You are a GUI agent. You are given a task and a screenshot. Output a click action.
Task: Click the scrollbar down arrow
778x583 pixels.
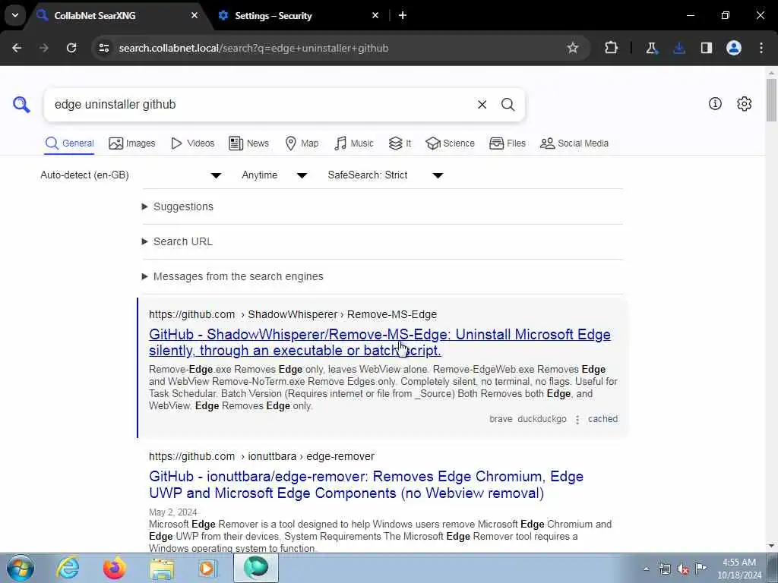pyautogui.click(x=771, y=546)
